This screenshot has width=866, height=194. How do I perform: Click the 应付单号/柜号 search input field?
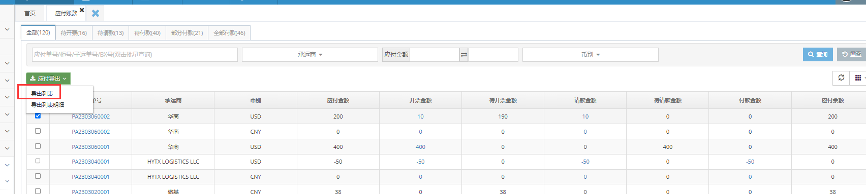(x=135, y=55)
